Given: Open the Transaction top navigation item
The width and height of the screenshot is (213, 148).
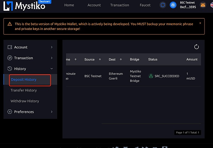Looking at the screenshot, I should pos(120,5).
